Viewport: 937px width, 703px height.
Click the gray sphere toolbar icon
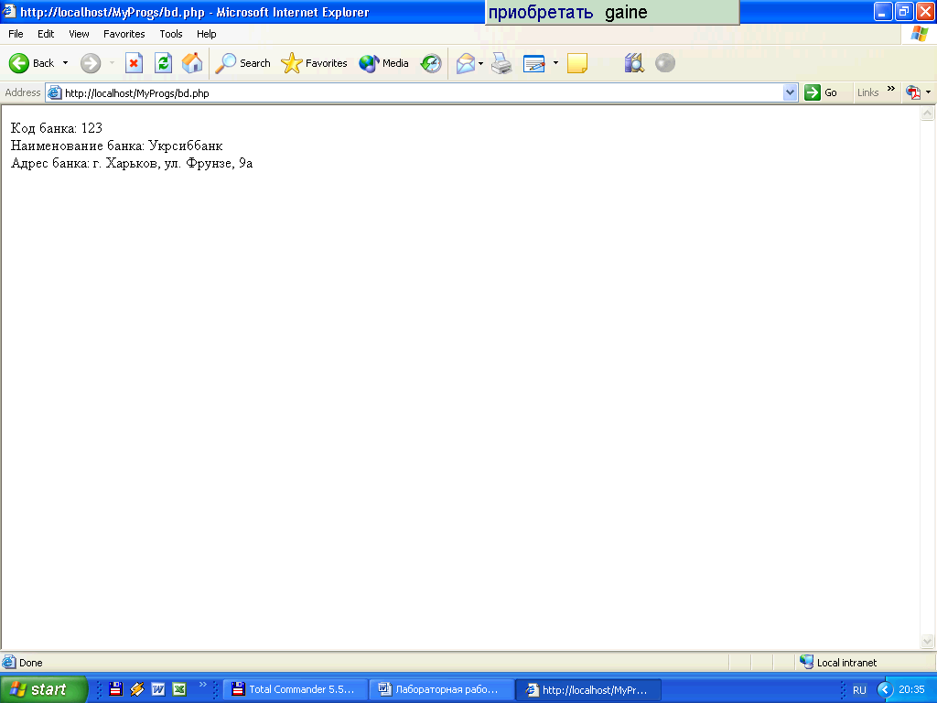point(665,63)
